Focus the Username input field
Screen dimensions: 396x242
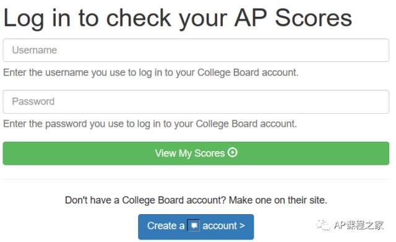pos(196,50)
